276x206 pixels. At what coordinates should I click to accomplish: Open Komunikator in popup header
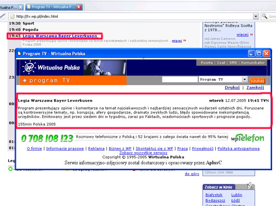coord(253,63)
